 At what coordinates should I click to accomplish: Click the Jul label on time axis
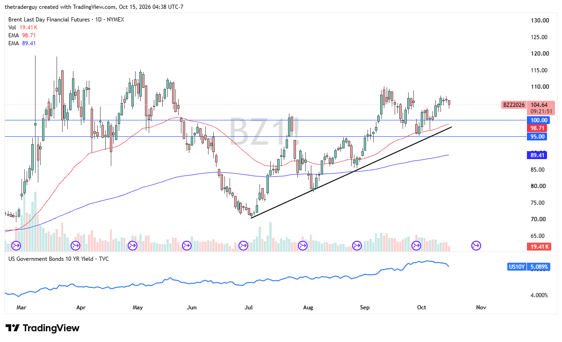click(249, 307)
